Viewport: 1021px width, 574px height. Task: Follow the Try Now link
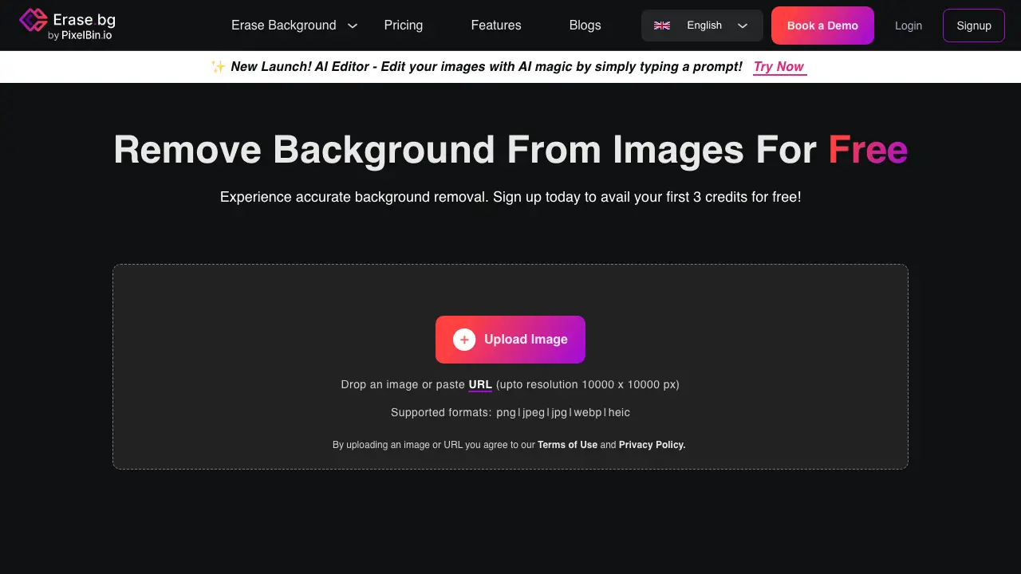click(x=779, y=67)
